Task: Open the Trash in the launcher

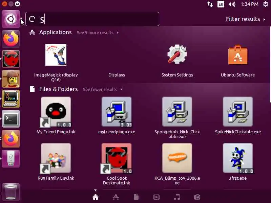Action: 11,192
